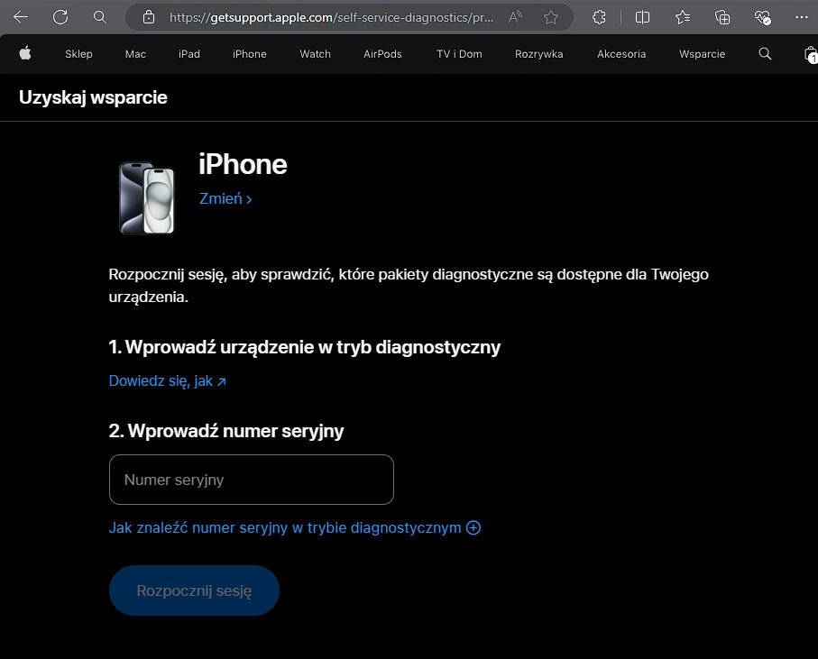Focus the Numer seryjny input field

252,480
